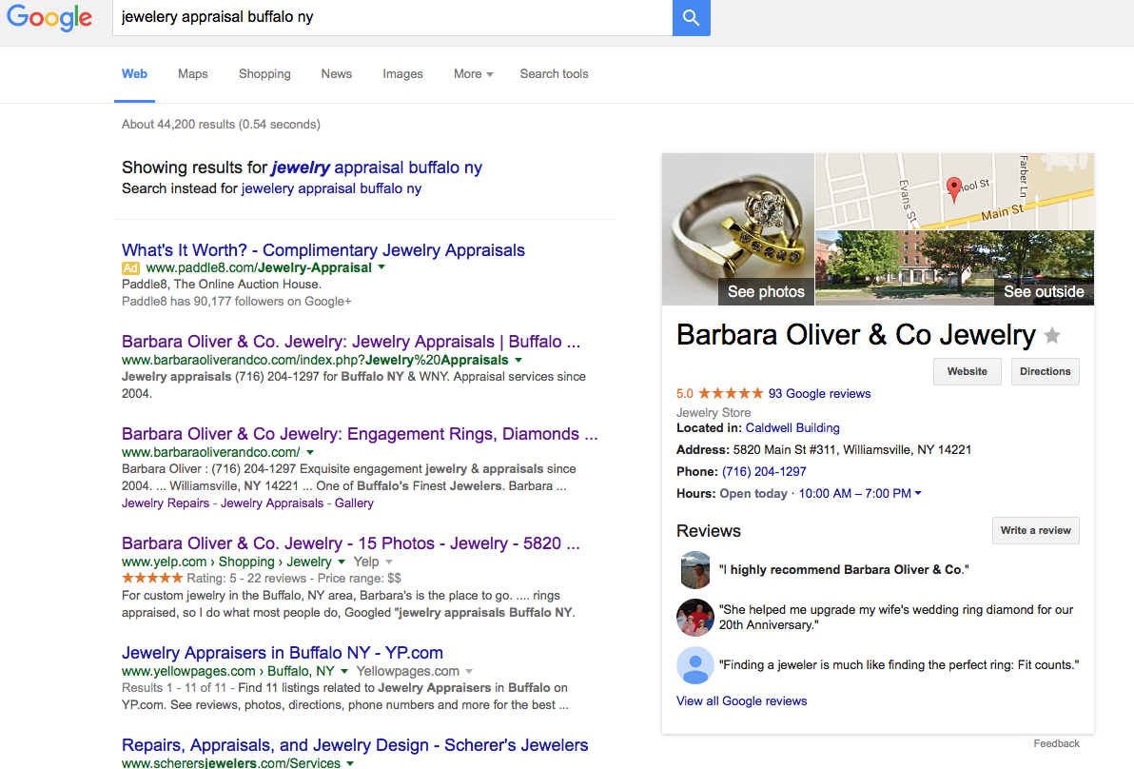
Task: Click 'About 44,200 results (0.54 seconds)' text
Action: (221, 125)
